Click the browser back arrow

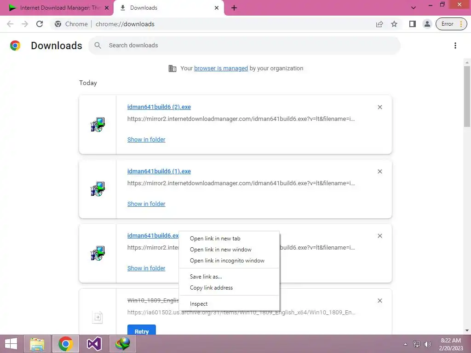click(x=10, y=24)
